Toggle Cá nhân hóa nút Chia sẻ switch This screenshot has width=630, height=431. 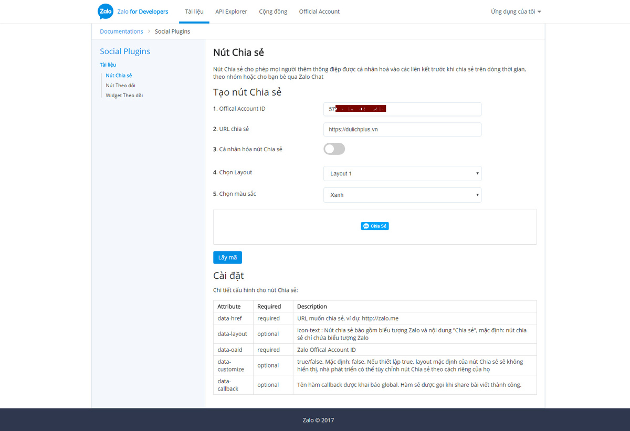point(334,149)
